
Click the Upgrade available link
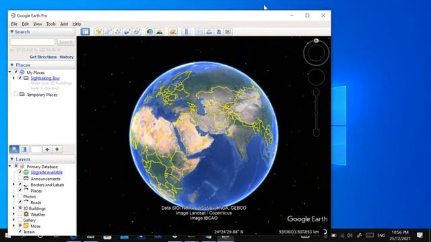[46, 172]
